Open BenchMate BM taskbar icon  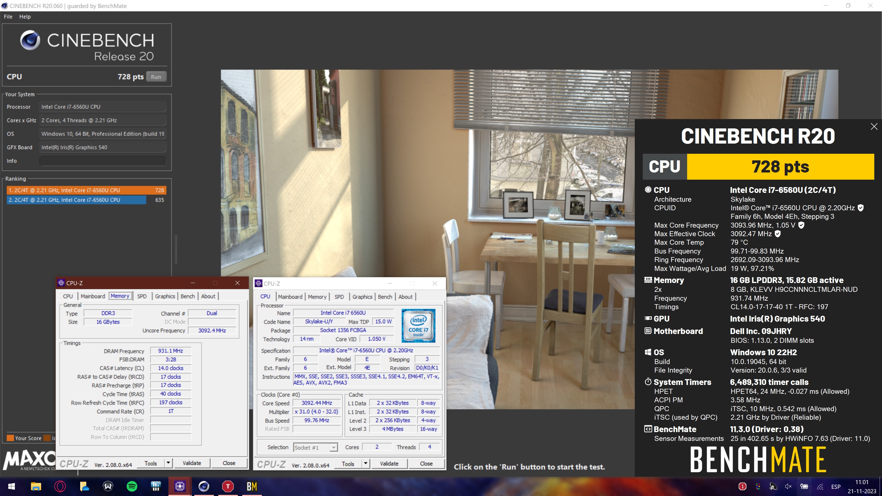pos(252,486)
